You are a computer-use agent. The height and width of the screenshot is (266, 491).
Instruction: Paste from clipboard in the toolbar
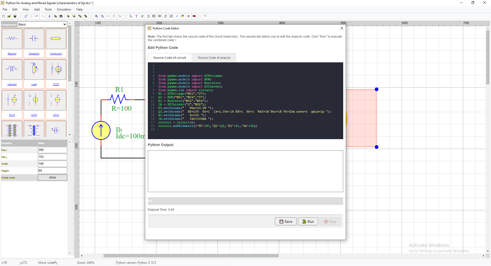pos(61,16)
